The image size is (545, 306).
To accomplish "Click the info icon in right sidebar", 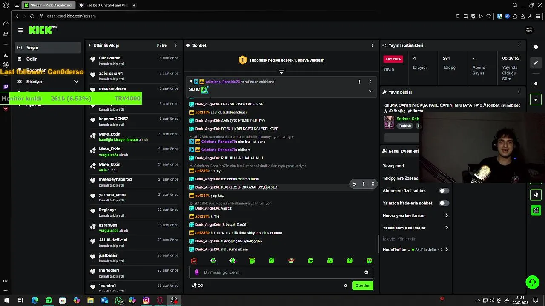I will [x=536, y=47].
